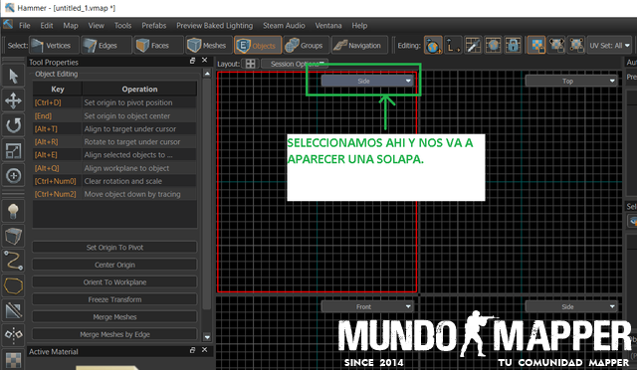Click Merge Meshes by Edge button

114,334
